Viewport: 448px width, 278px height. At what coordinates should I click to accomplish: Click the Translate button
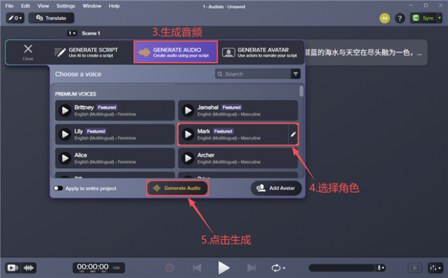pyautogui.click(x=51, y=18)
